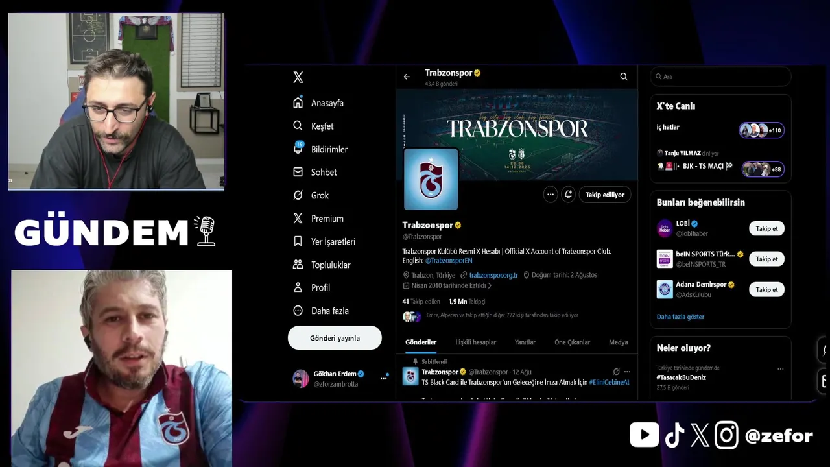Expand Nisan 2010 tarihinde katıldı details
The width and height of the screenshot is (830, 467).
tap(447, 285)
